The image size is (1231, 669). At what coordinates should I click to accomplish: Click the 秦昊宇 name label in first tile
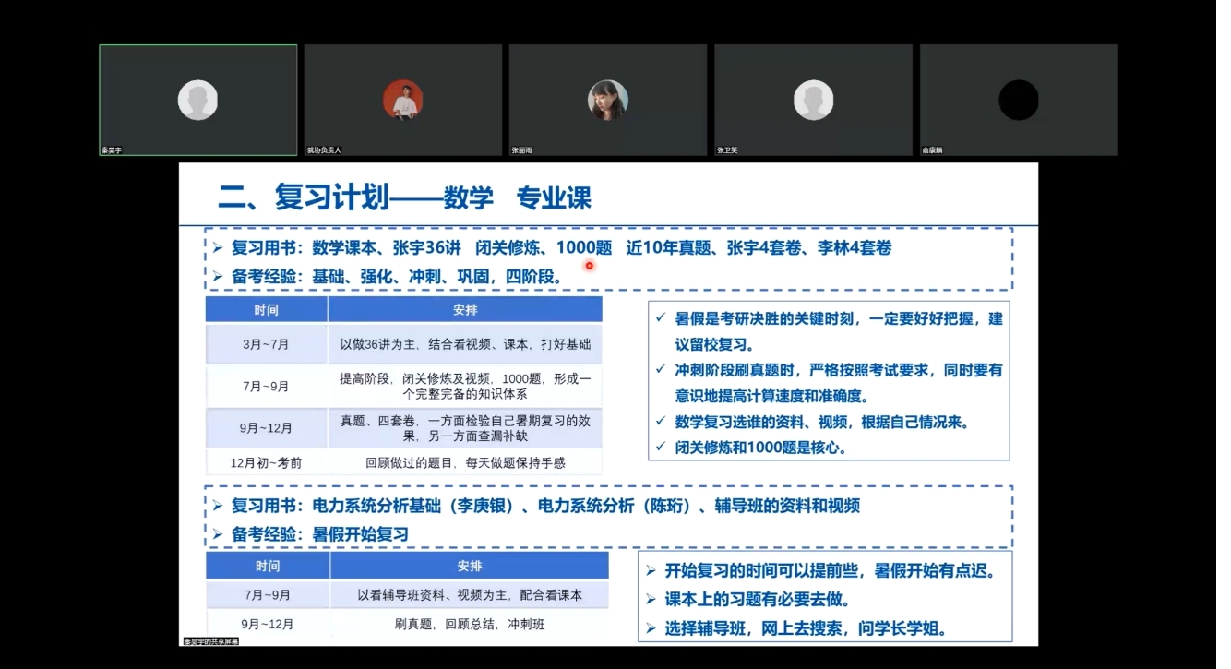tap(112, 149)
